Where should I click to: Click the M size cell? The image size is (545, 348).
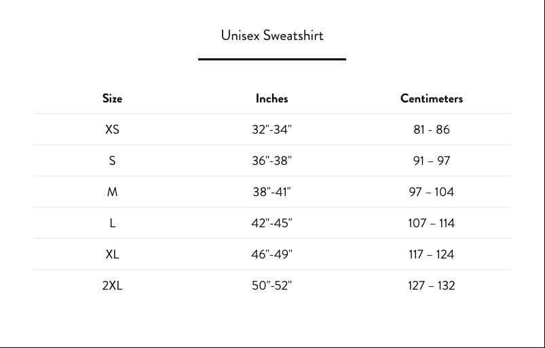click(112, 192)
